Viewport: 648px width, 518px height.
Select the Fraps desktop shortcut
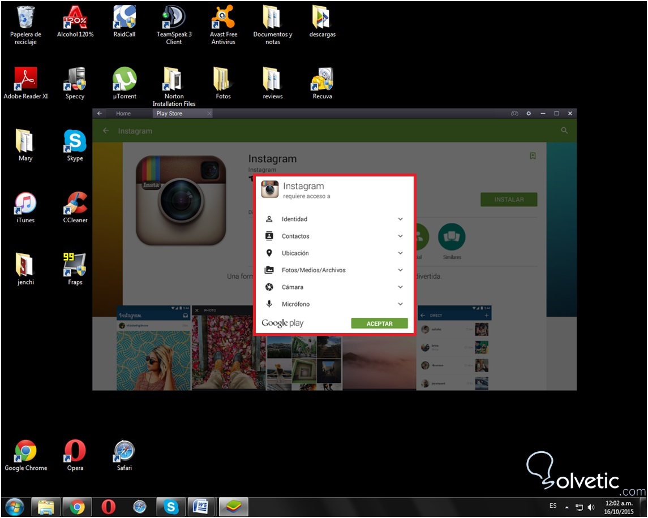click(x=75, y=269)
